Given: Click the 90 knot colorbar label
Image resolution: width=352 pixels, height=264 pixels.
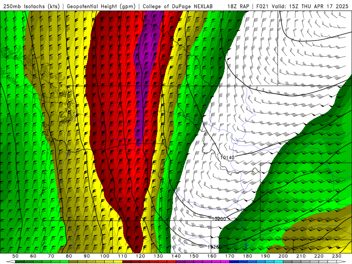Looking at the screenshot, I should [87, 256].
